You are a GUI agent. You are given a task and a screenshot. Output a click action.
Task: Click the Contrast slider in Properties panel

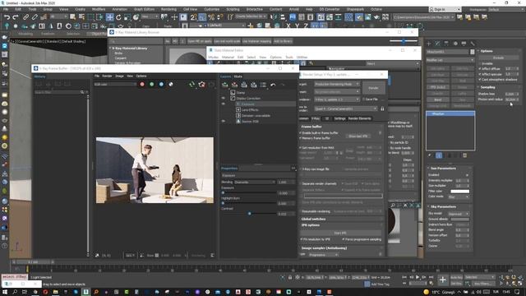click(x=249, y=214)
